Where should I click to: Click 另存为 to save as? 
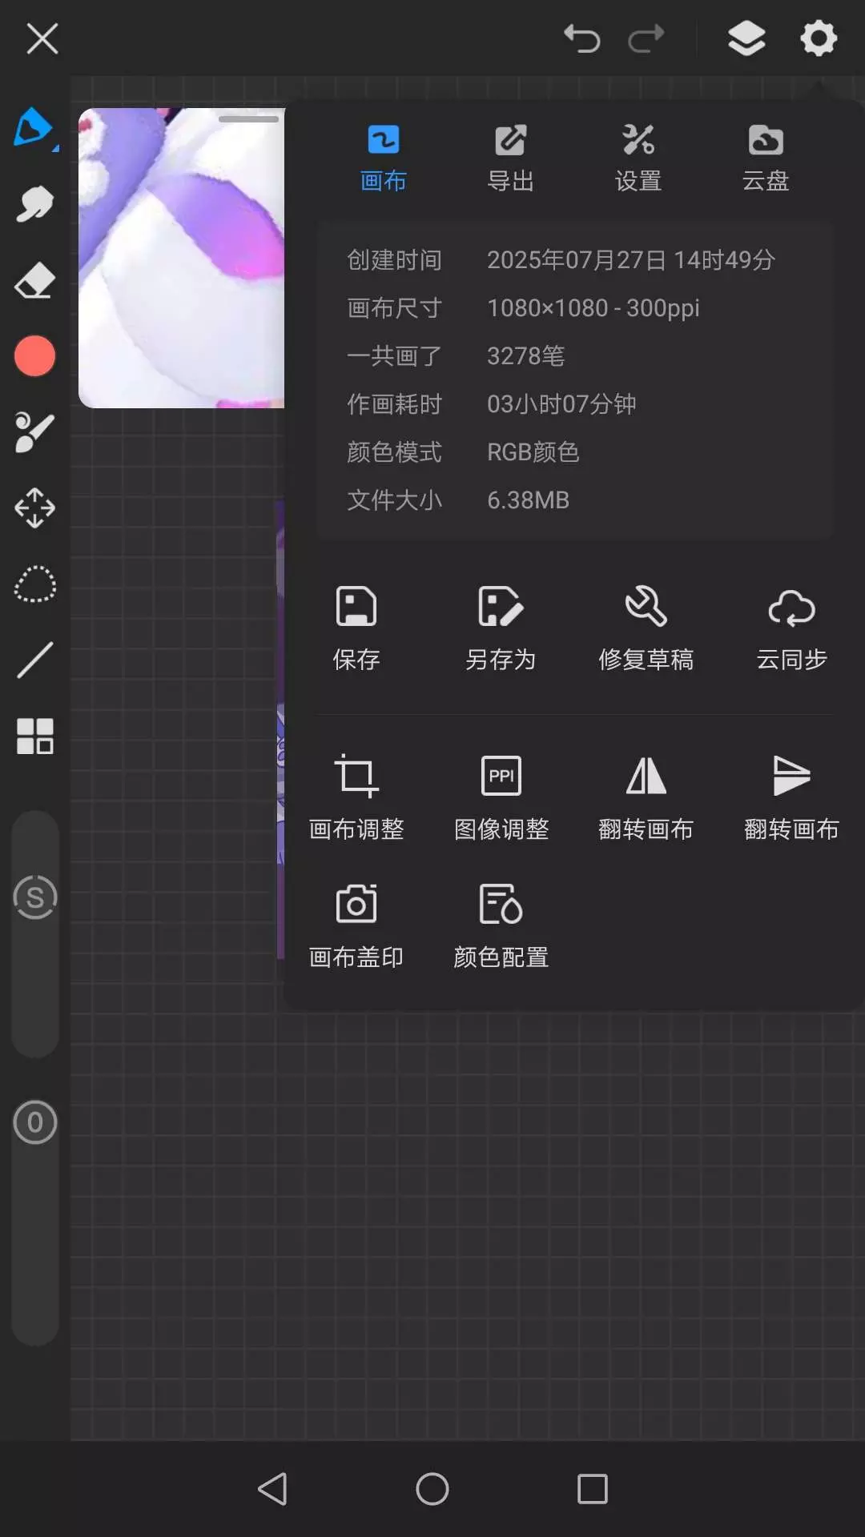click(501, 628)
